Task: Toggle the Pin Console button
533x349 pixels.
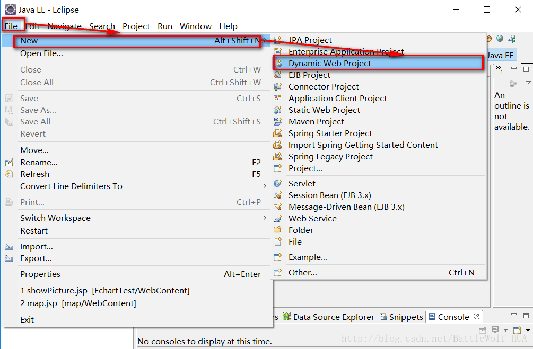Action: [482, 329]
